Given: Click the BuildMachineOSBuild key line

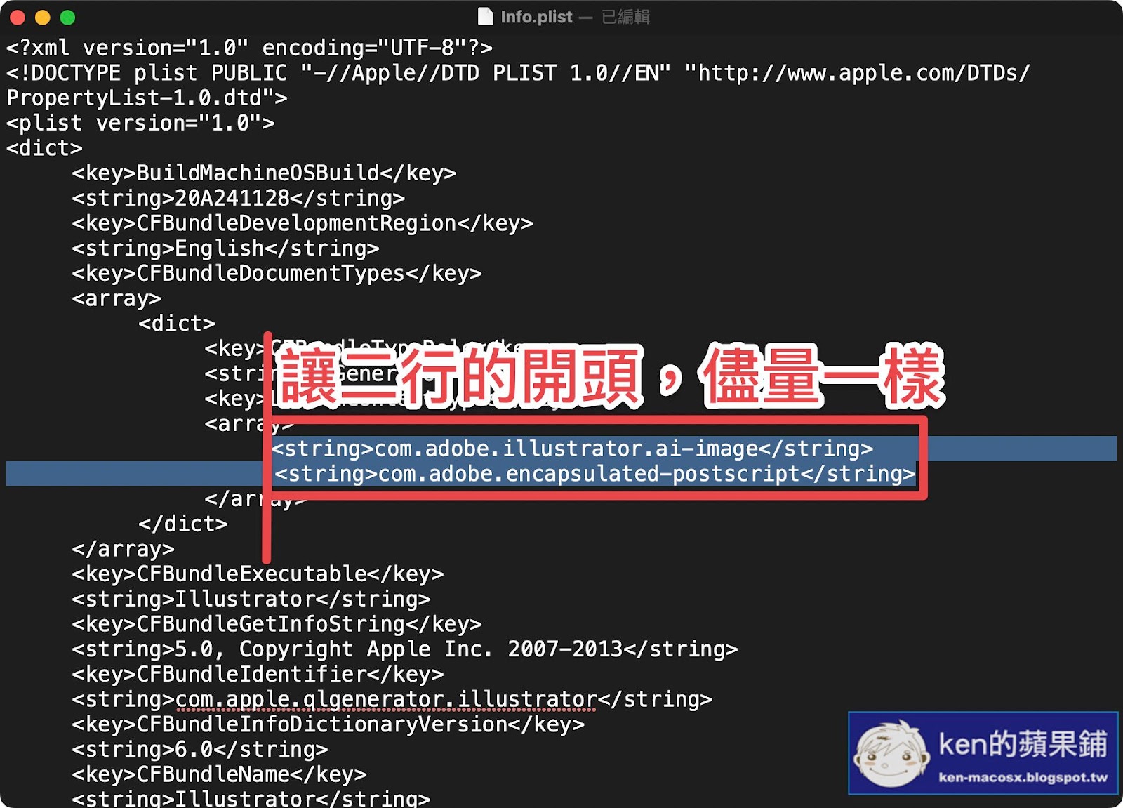Looking at the screenshot, I should (264, 173).
